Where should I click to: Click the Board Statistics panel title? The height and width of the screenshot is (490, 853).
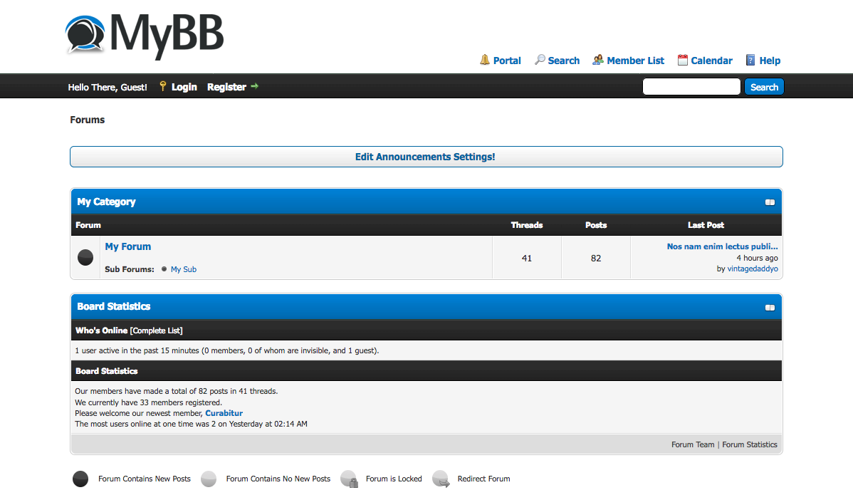(114, 306)
